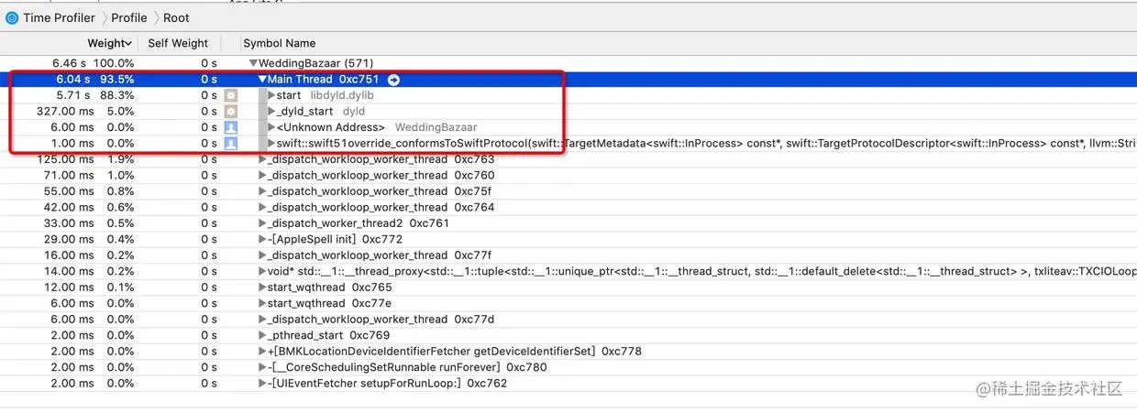Viewport: 1137px width, 412px height.
Task: Collapse the Main Thread 0xc751 row
Action: click(262, 80)
